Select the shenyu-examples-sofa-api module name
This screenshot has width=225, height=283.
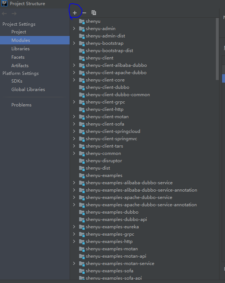click(x=114, y=278)
